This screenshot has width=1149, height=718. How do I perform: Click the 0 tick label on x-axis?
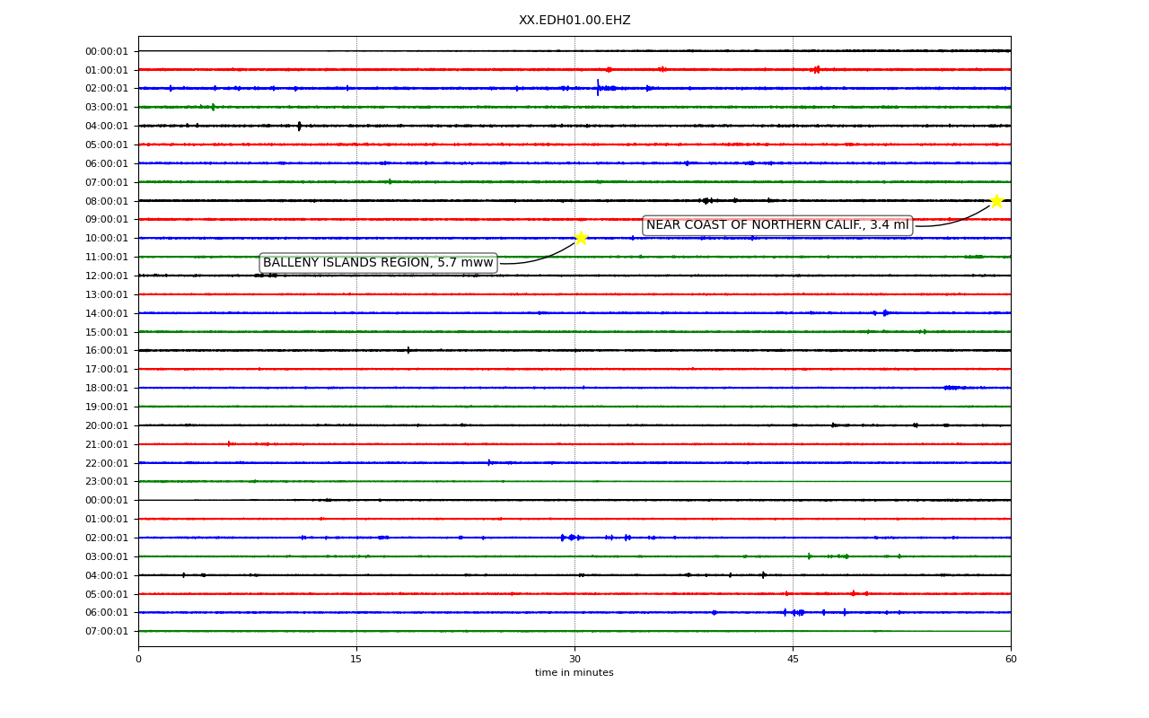[x=138, y=660]
